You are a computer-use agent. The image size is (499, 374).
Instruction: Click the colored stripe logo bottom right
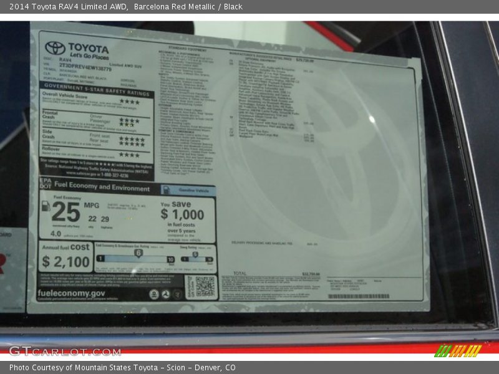pos(458,350)
